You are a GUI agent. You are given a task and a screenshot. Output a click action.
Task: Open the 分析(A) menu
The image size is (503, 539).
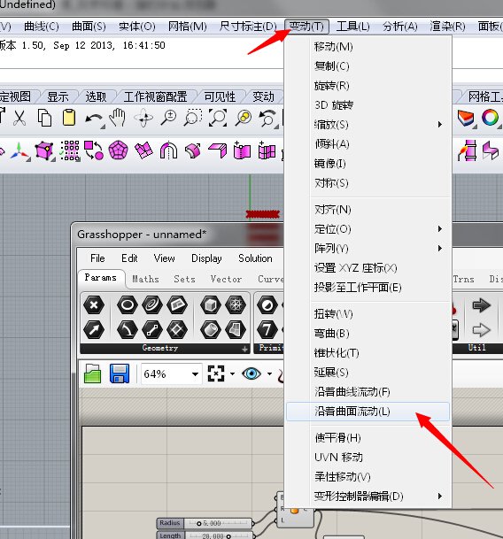tap(399, 27)
